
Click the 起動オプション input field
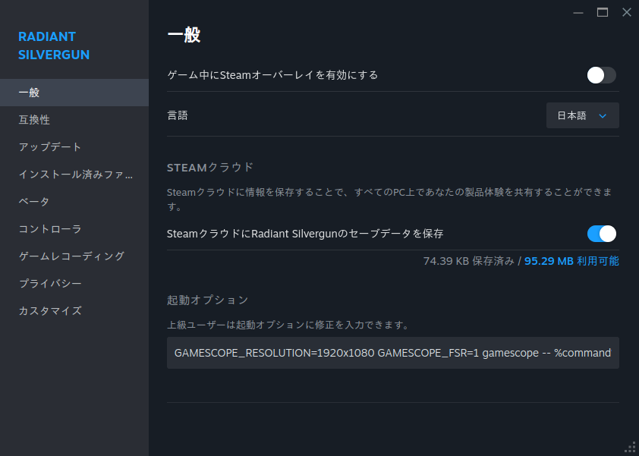(x=393, y=352)
